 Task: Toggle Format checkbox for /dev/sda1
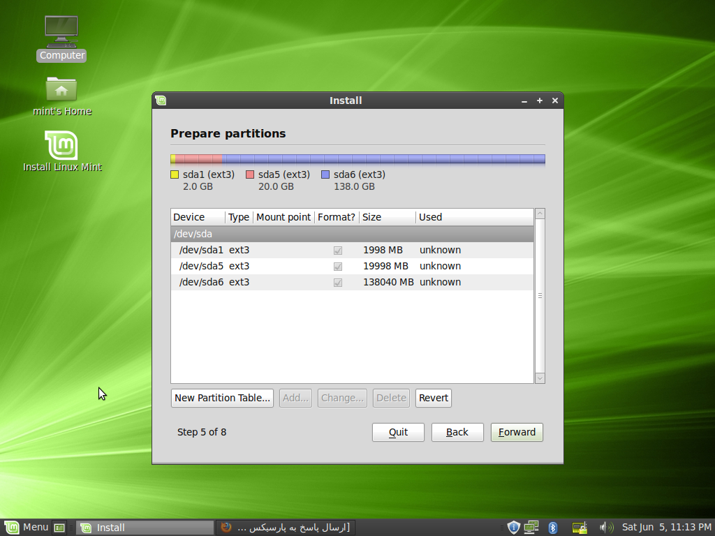point(338,251)
